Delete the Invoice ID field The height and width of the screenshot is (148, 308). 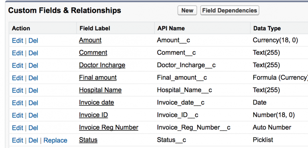click(x=33, y=115)
